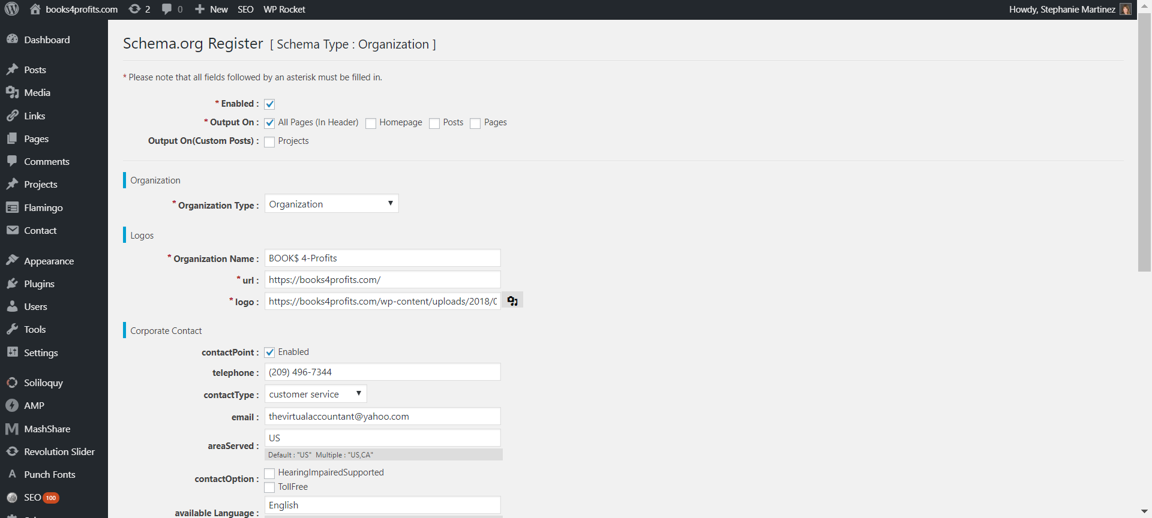Open Plugins plug icon in sidebar
Screen dimensions: 1152x518
12,284
